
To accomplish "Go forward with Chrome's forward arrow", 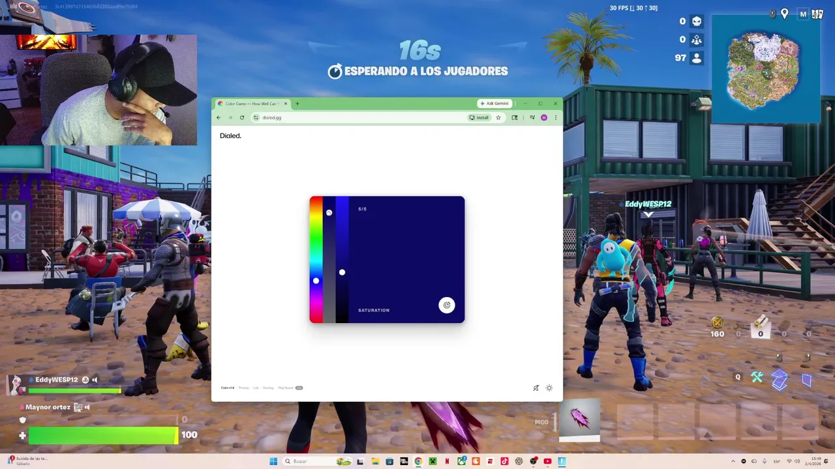I will point(230,117).
